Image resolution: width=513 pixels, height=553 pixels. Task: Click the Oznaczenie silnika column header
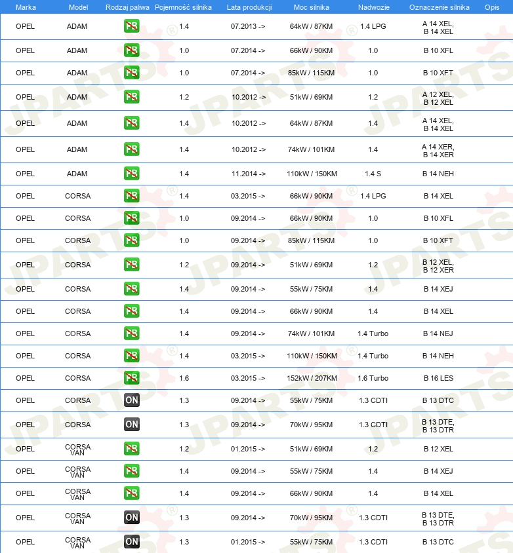440,7
